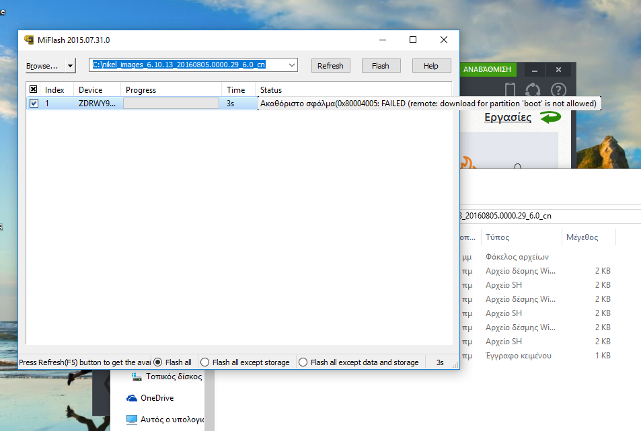This screenshot has width=641, height=431.
Task: Click the progress bar for device 1
Action: click(x=171, y=104)
